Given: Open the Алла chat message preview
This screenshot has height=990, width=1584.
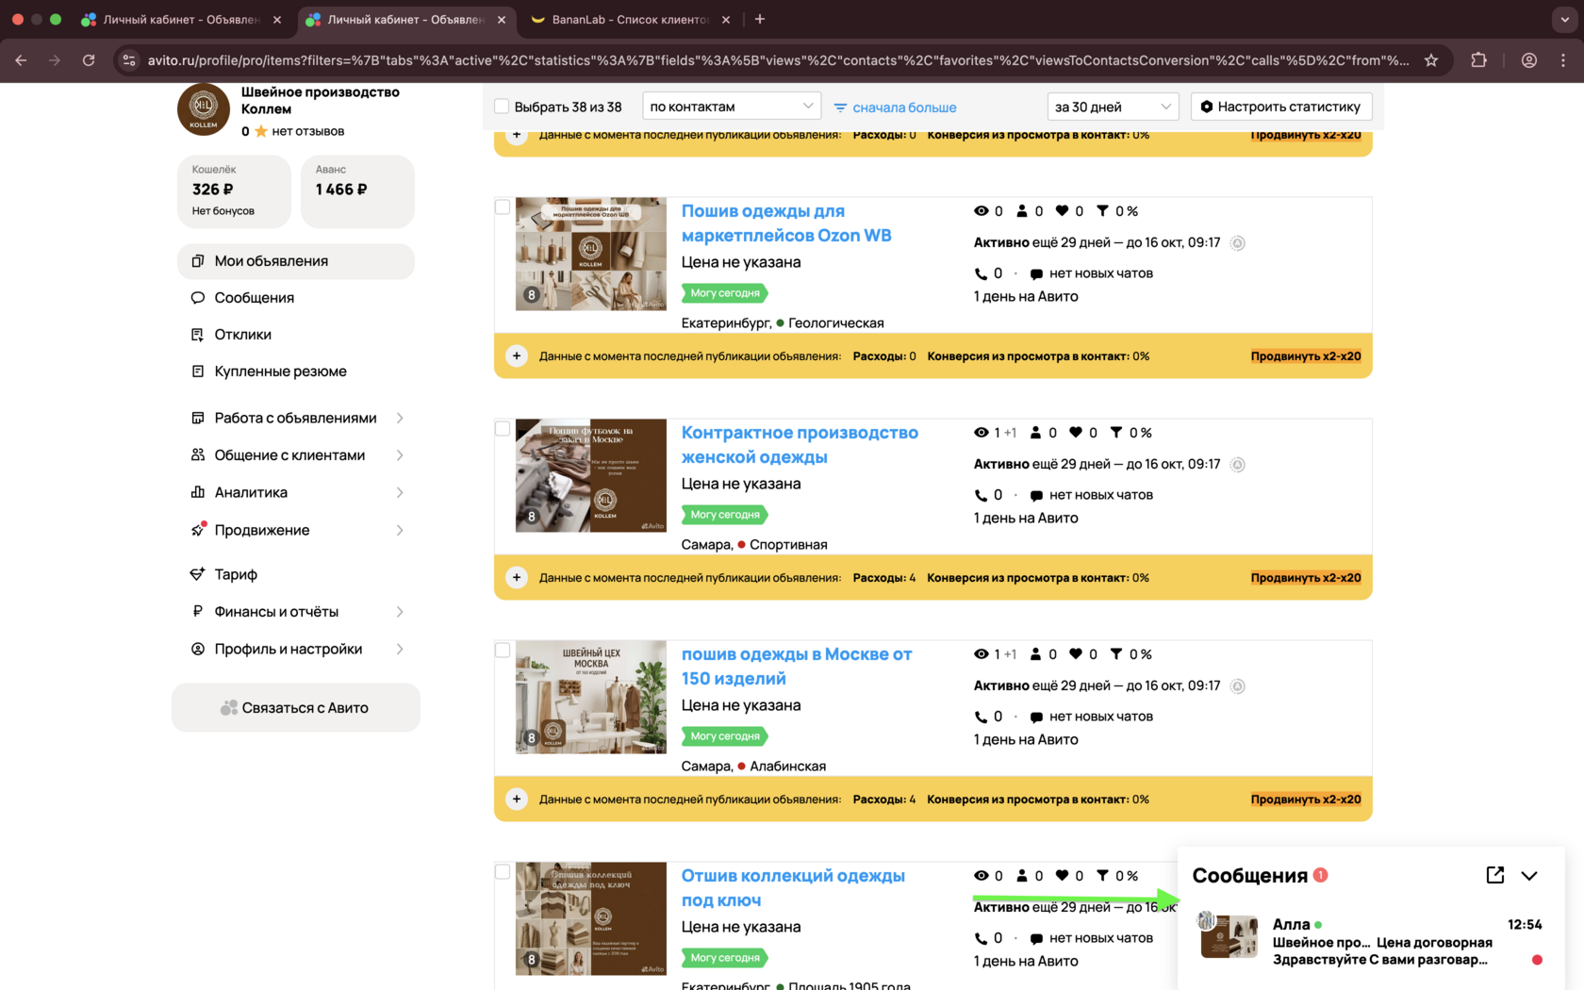Looking at the screenshot, I should (1371, 941).
